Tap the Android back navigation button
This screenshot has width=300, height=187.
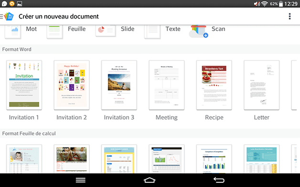click(219, 180)
